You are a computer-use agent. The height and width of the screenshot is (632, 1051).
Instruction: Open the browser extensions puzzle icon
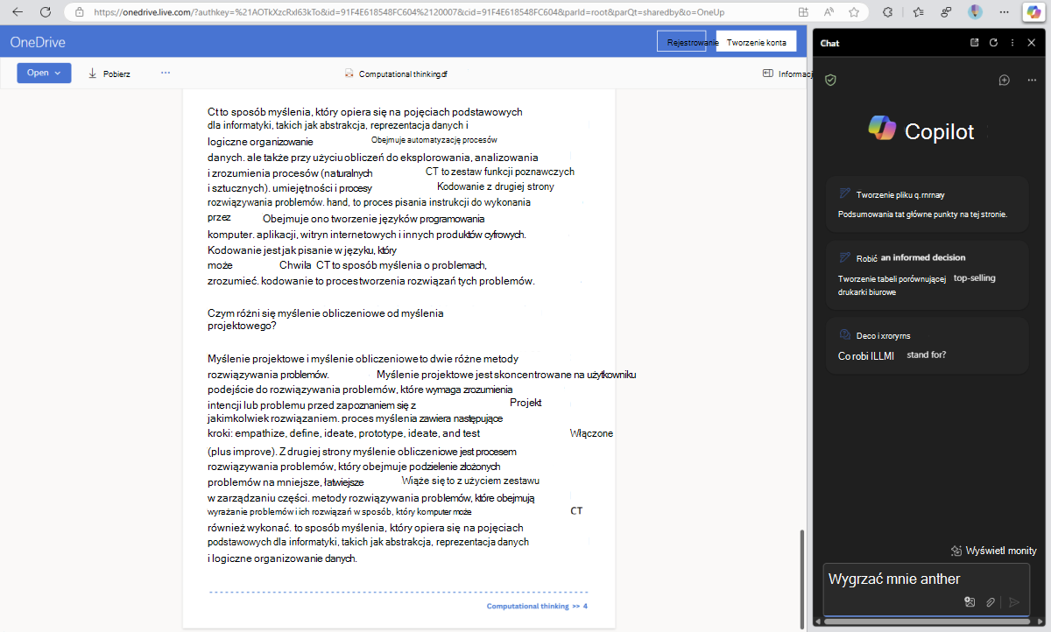pyautogui.click(x=887, y=12)
